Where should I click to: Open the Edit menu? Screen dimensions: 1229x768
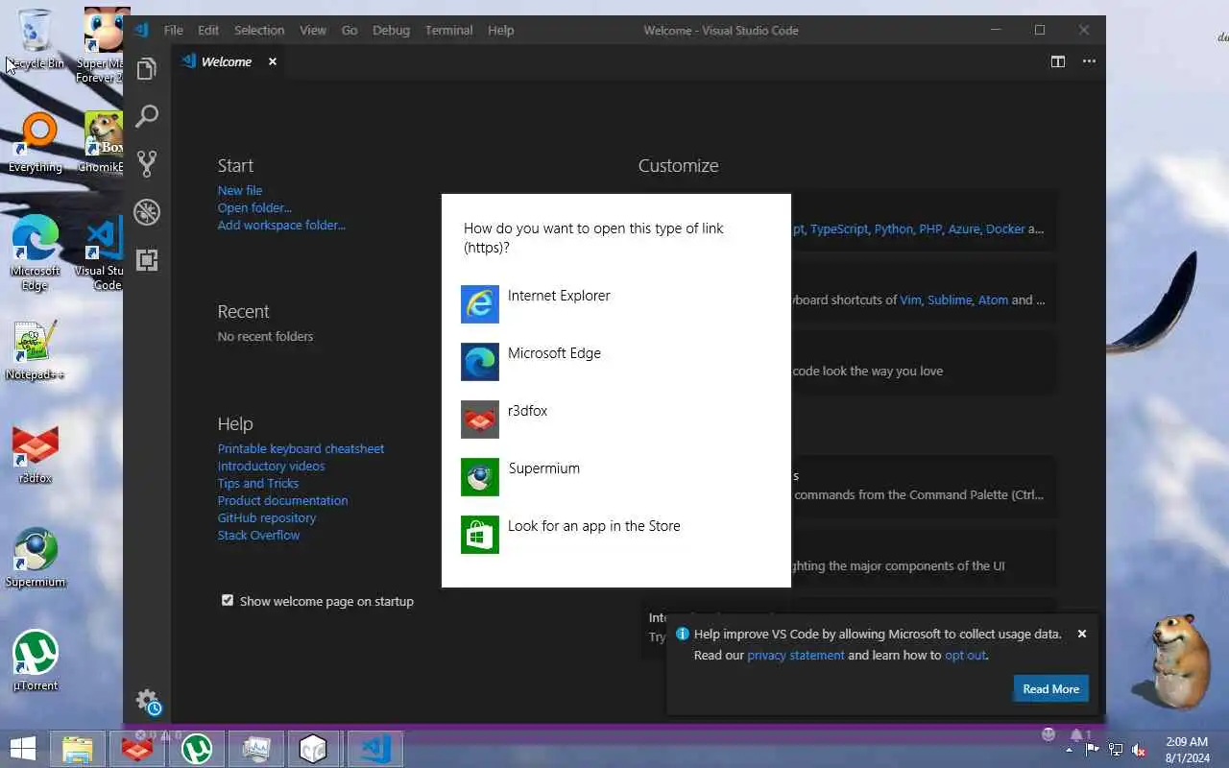coord(208,30)
